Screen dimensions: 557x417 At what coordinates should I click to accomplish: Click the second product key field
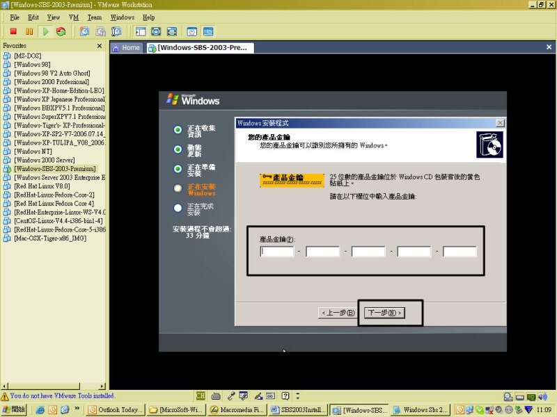[x=322, y=252]
